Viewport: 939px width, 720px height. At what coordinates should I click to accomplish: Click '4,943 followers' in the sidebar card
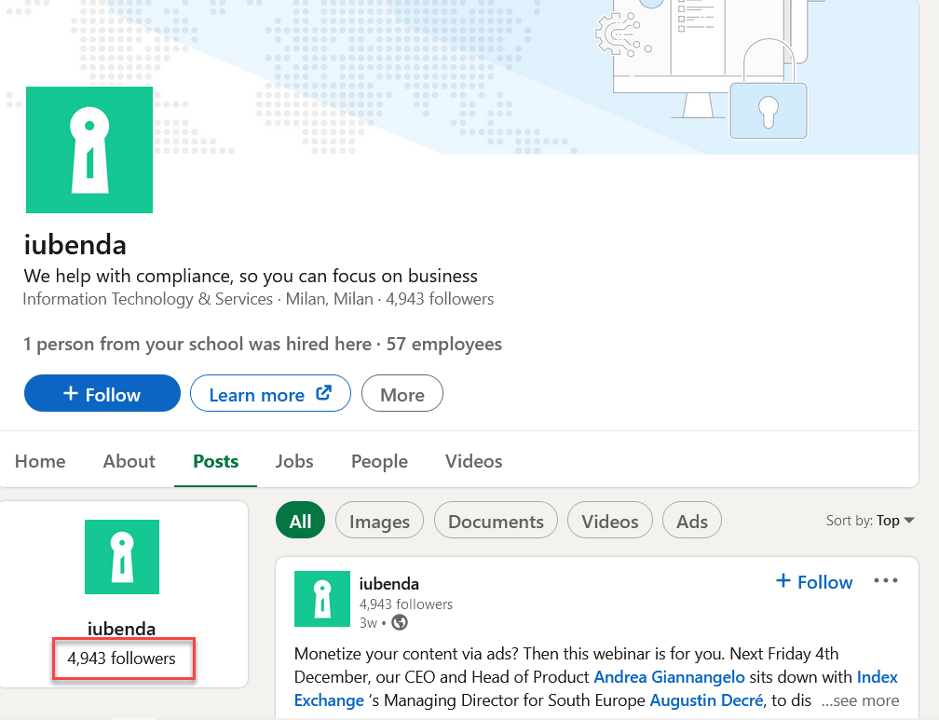(x=121, y=659)
